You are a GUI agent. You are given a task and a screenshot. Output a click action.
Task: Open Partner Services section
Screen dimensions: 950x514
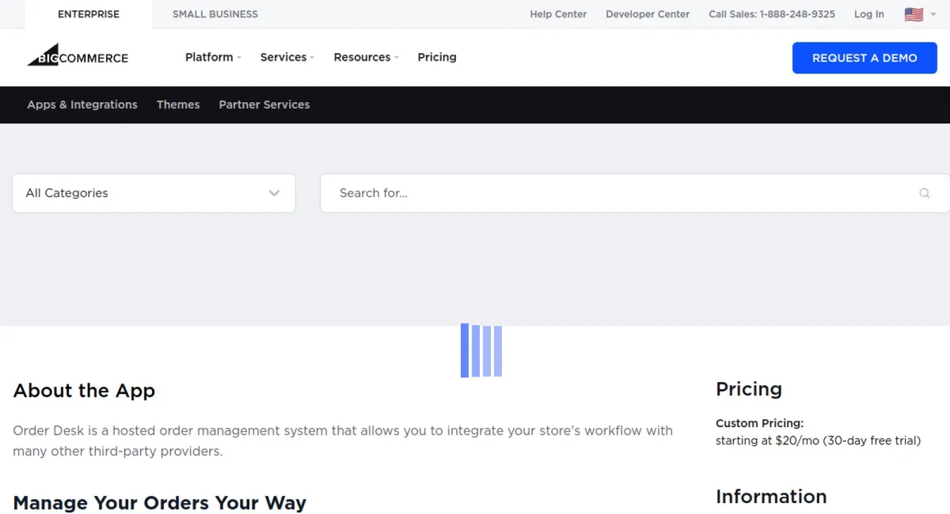pos(264,104)
